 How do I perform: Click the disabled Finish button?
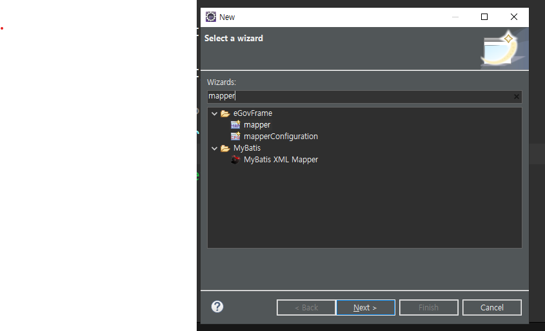(428, 307)
